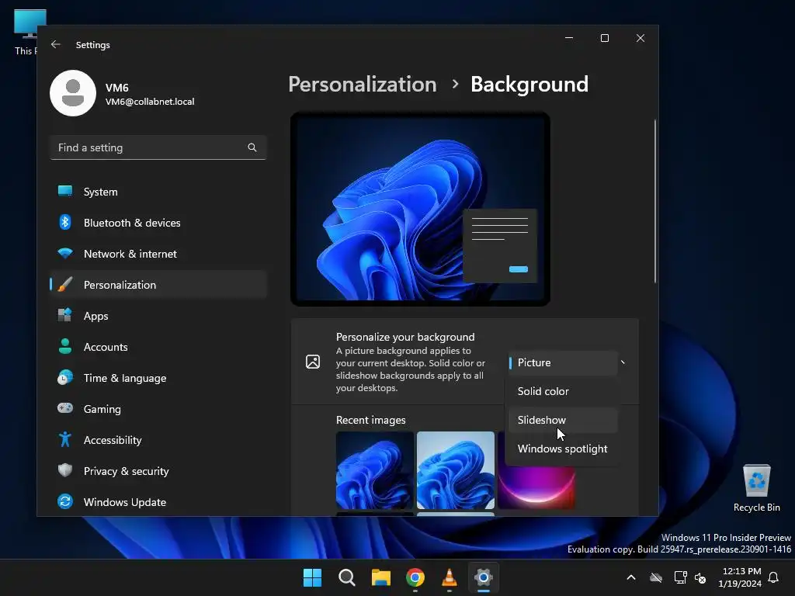795x596 pixels.
Task: Click Personalization breadcrumb link
Action: [x=362, y=84]
